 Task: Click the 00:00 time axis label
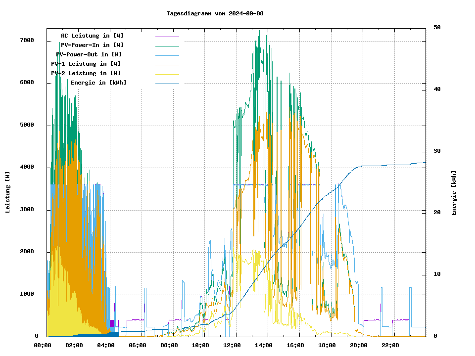43,345
